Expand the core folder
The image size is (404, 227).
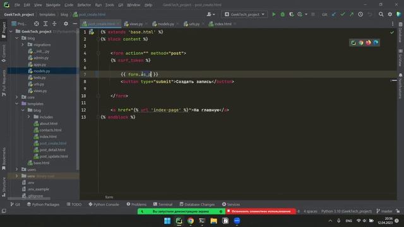click(17, 97)
